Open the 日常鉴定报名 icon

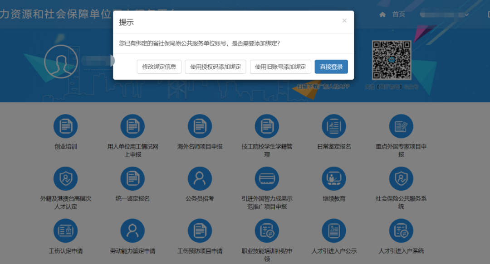[x=334, y=126]
